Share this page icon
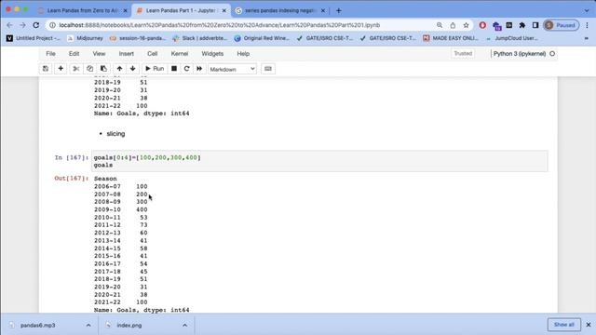 (x=453, y=25)
